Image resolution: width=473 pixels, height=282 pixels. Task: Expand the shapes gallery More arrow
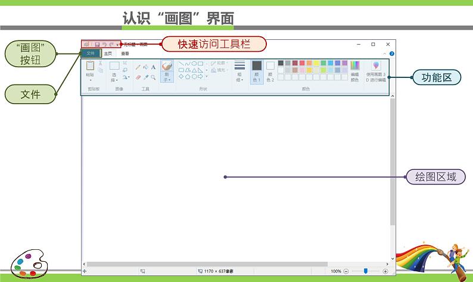(x=207, y=77)
